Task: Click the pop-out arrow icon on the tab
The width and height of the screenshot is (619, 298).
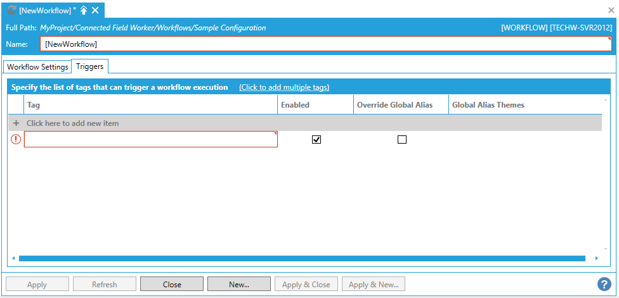Action: [x=84, y=10]
